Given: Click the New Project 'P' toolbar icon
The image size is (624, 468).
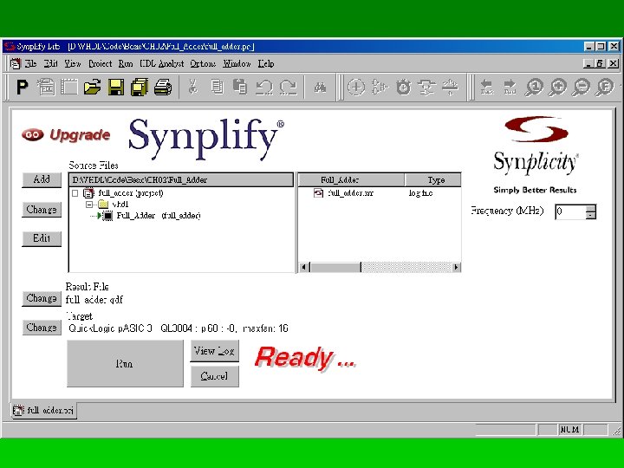Looking at the screenshot, I should [22, 88].
